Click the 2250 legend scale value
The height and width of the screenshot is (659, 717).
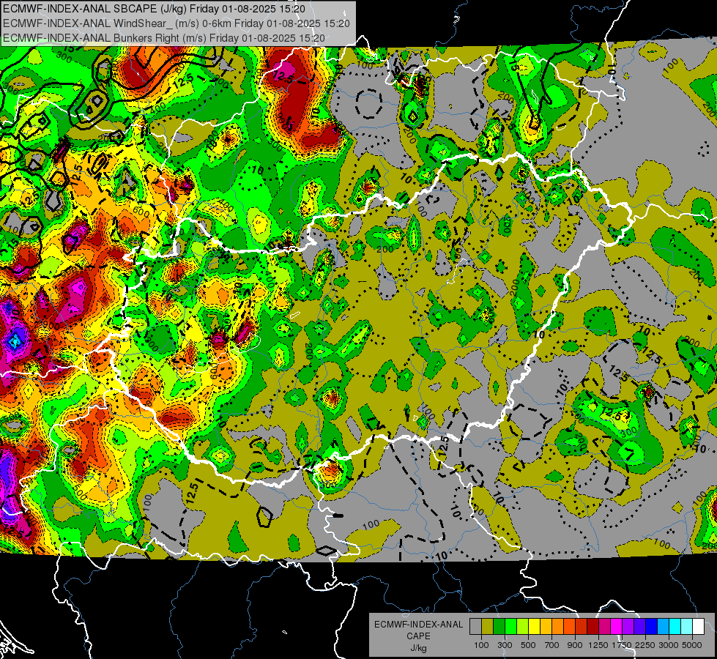click(x=646, y=645)
